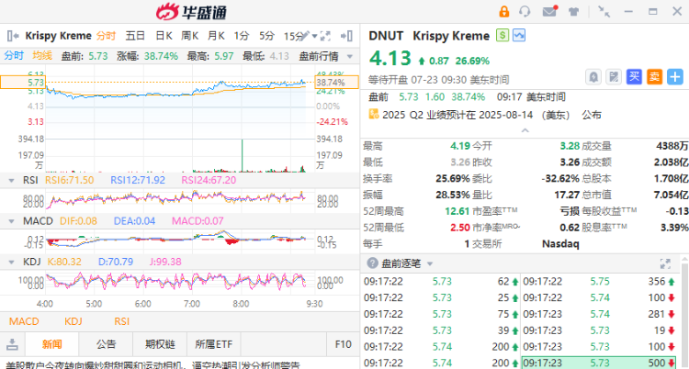The image size is (689, 369).
Task: Open the 所属ETF tab
Action: 213,344
